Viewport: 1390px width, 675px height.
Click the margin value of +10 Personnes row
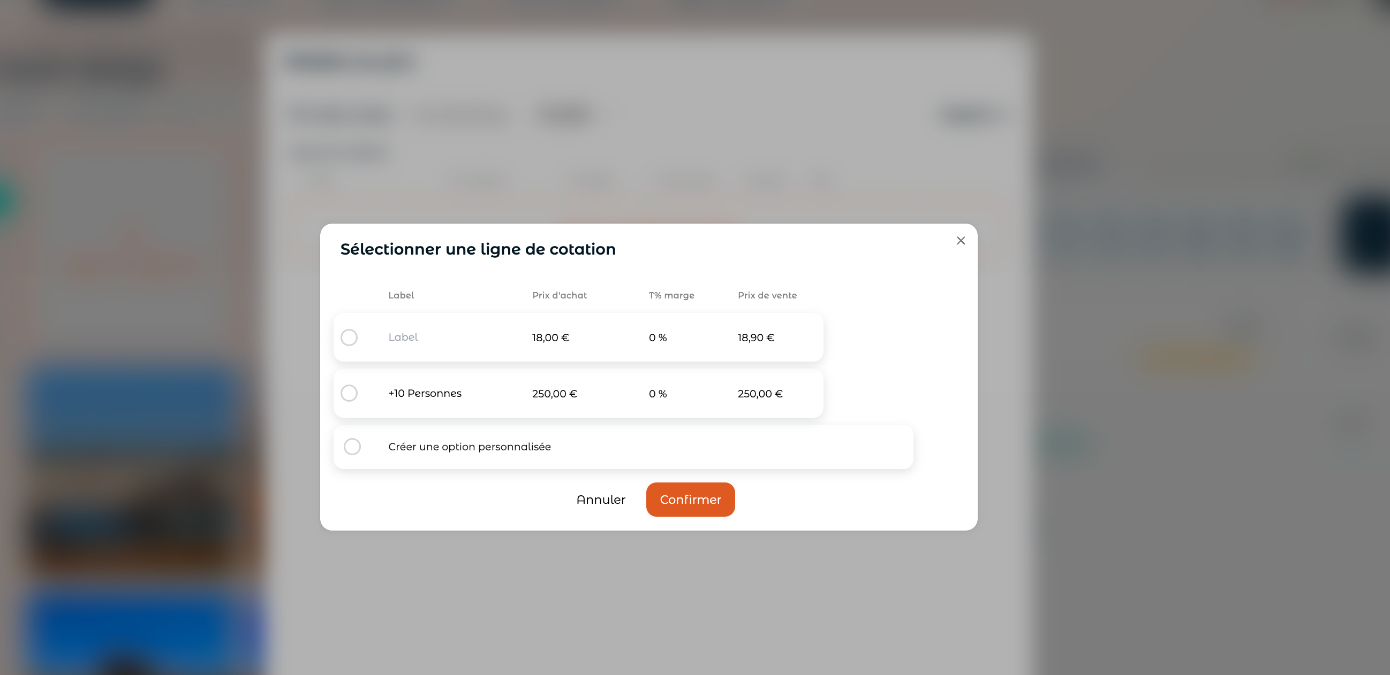(658, 394)
